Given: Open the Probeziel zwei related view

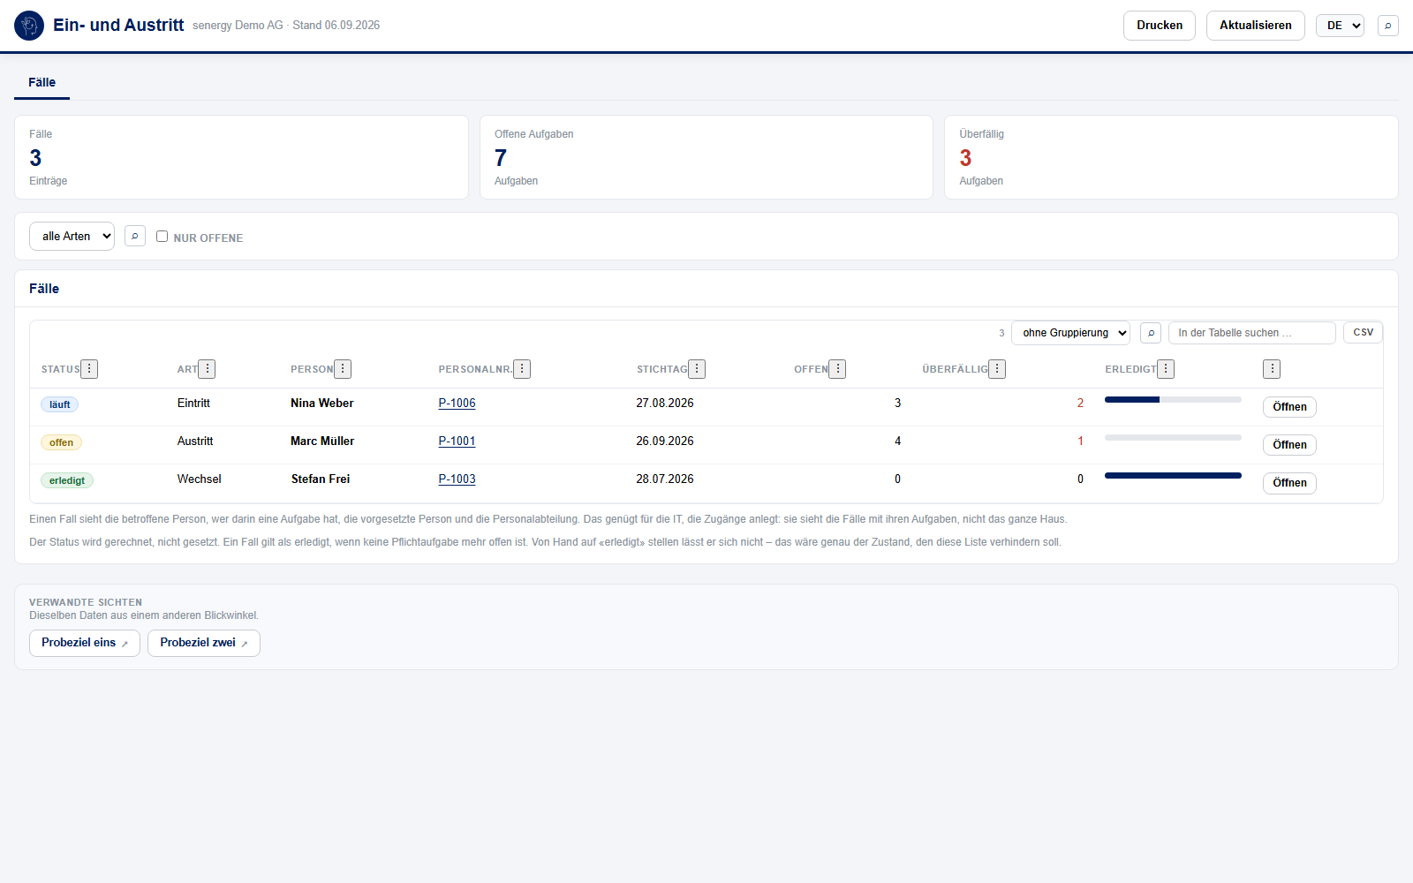Looking at the screenshot, I should [x=204, y=643].
